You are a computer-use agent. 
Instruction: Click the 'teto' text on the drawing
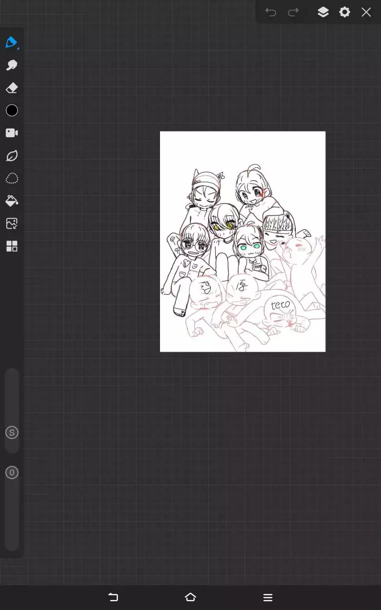point(280,305)
